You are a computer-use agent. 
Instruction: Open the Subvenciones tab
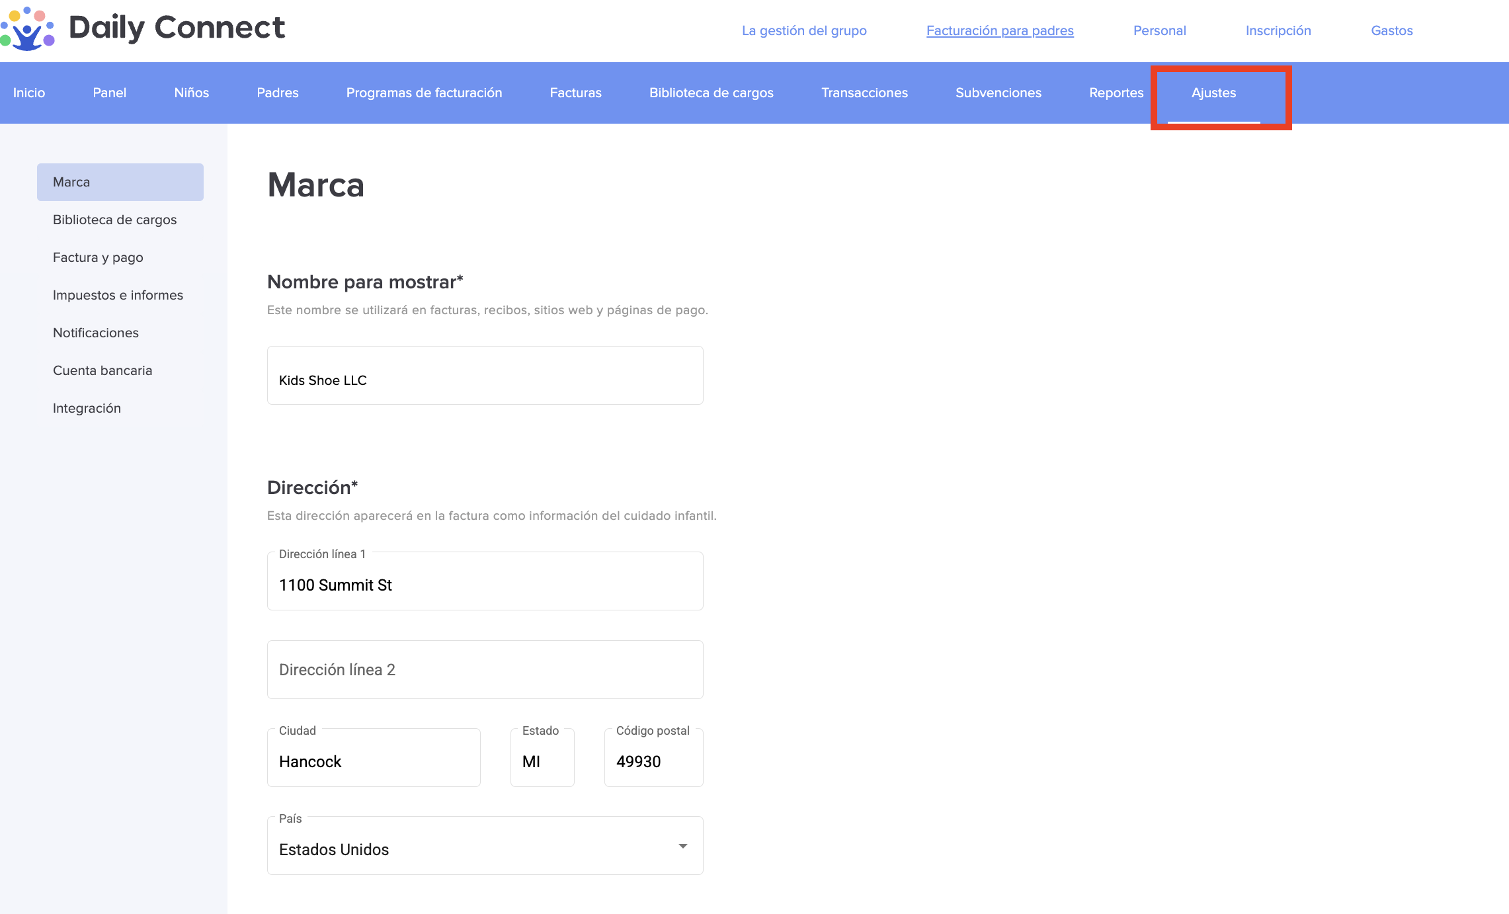pos(998,93)
